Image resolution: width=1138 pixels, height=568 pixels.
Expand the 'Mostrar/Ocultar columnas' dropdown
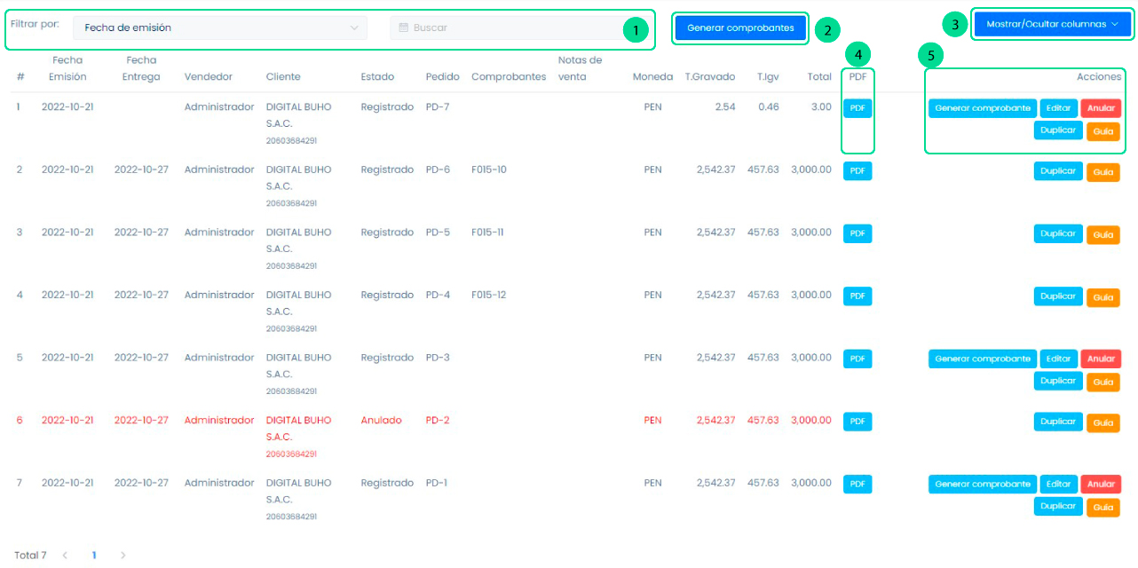click(x=1052, y=24)
